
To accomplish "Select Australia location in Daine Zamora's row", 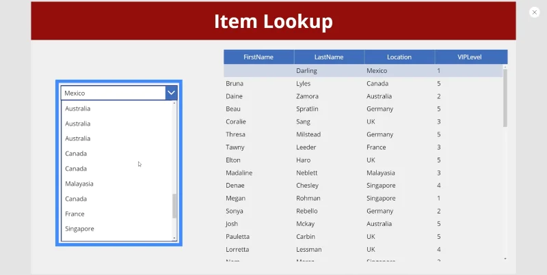I will [x=379, y=96].
